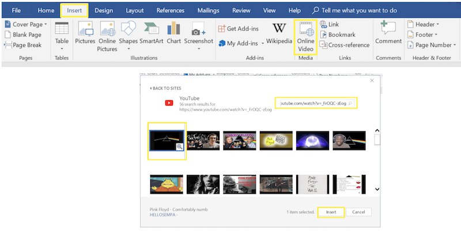
Task: Insert a Link
Action: pyautogui.click(x=329, y=24)
